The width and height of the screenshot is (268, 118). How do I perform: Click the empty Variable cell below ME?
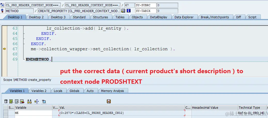(34, 117)
